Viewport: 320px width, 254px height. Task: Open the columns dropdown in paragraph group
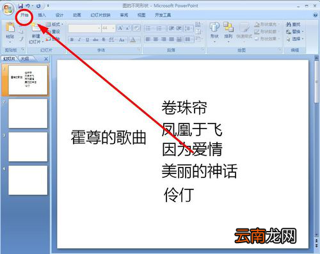pyautogui.click(x=188, y=39)
